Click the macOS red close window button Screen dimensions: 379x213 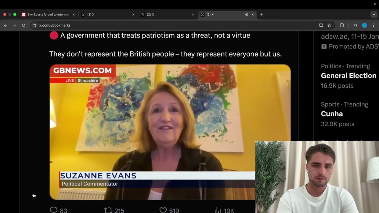point(5,14)
